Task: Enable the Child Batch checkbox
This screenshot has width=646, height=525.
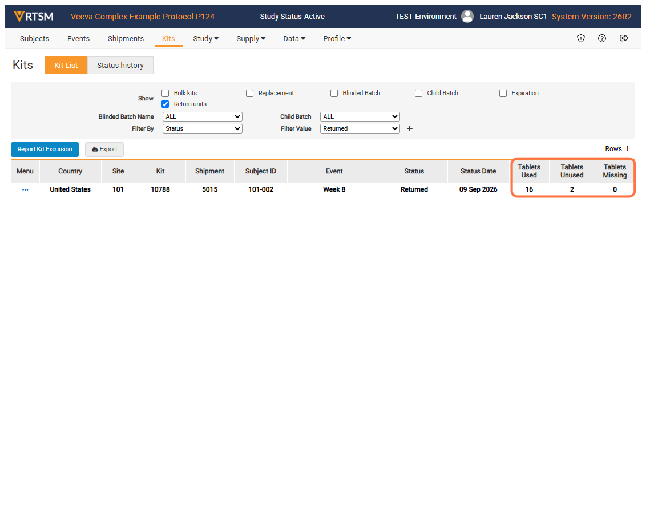Action: (418, 93)
